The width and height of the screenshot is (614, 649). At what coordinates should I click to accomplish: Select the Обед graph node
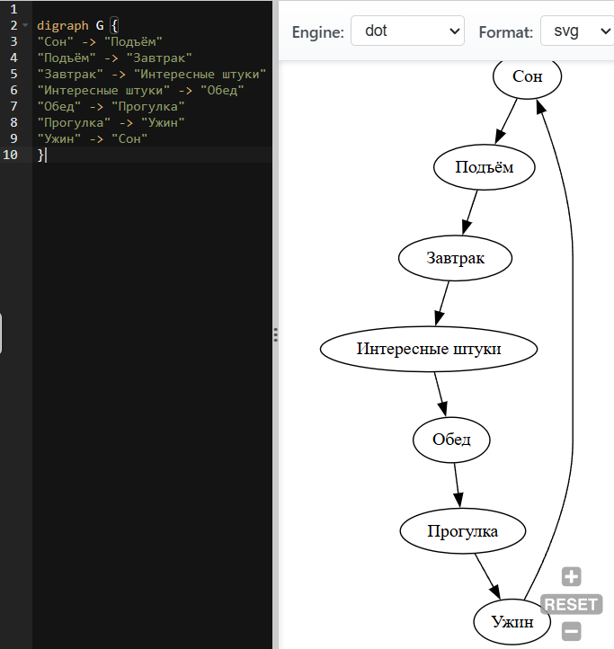coord(451,440)
